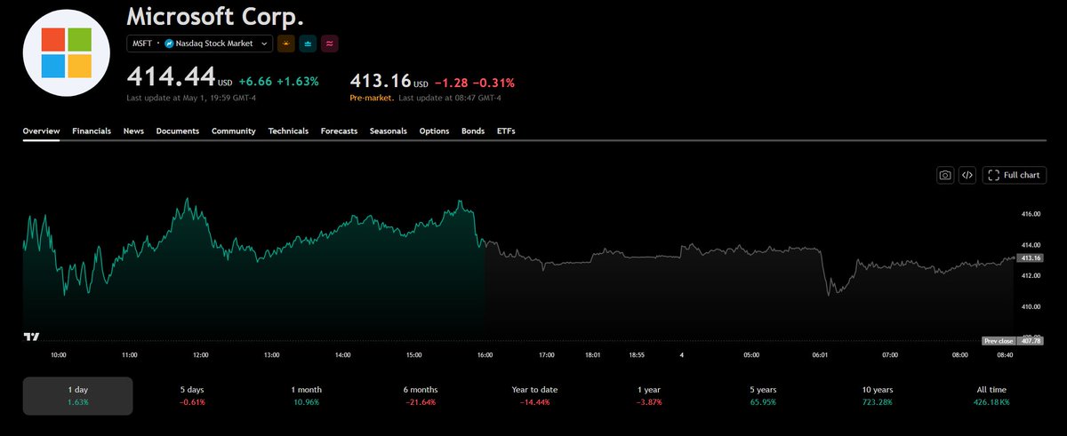This screenshot has width=1067, height=436.
Task: Switch to the Bonds tab
Action: coord(473,131)
